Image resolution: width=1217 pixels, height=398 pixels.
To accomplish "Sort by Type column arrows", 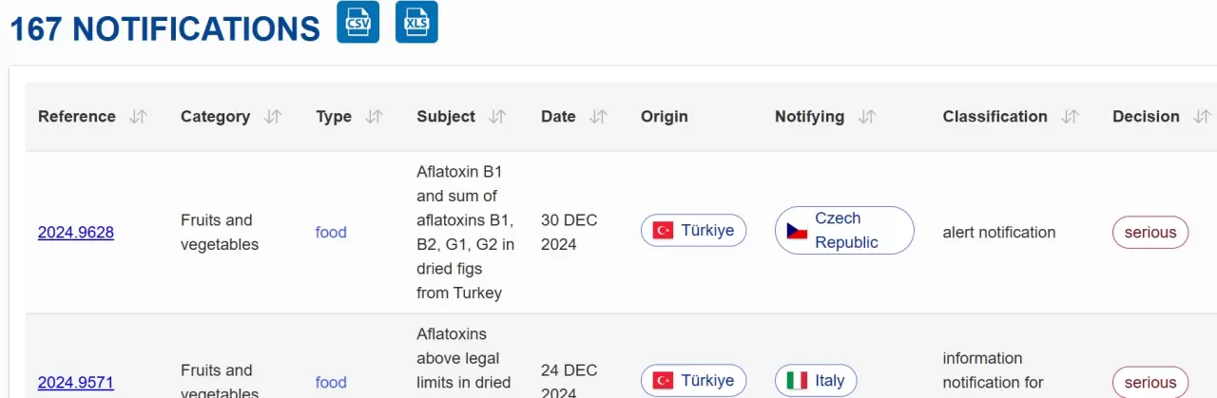I will (375, 117).
